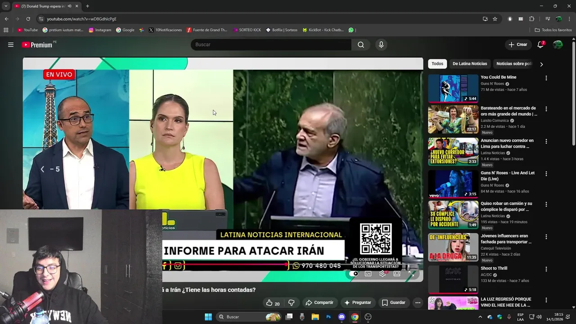Viewport: 576px width, 324px height.
Task: Open Chrome three-dot menu
Action: point(569,19)
